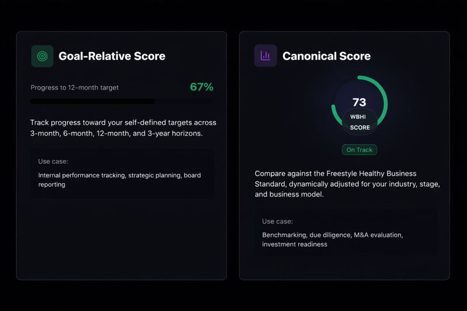
Task: Click the 'Track progress toward your self-defined targets' description
Action: coord(123,128)
